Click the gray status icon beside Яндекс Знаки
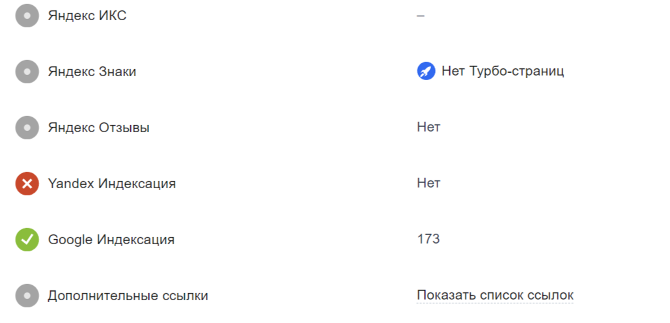The image size is (670, 323). [x=27, y=72]
